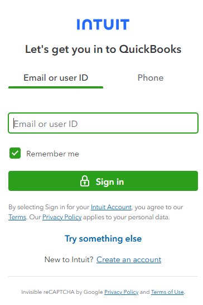
Task: Click Try something else
Action: pos(103,239)
